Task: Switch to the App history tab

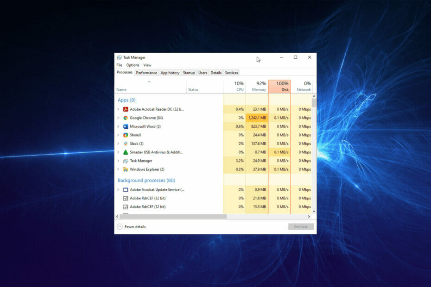Action: click(x=170, y=73)
